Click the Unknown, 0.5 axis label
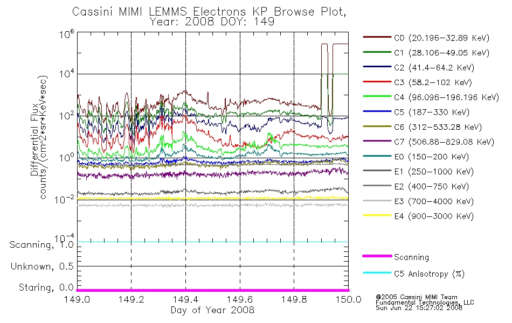The image size is (512, 323). [x=42, y=266]
